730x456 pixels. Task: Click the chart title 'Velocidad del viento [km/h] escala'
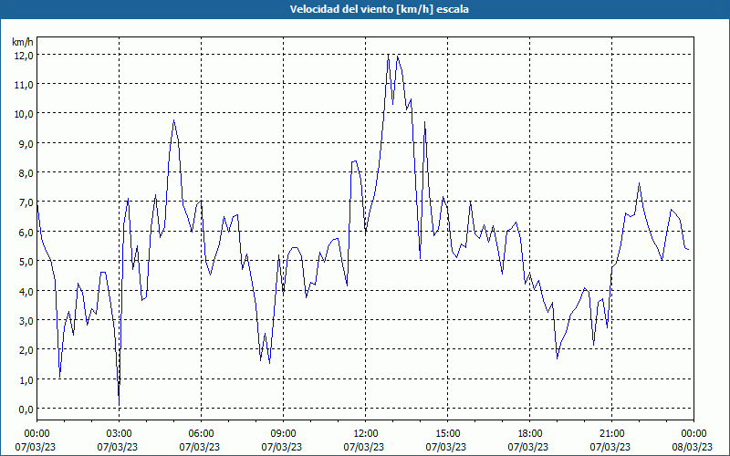379,9
